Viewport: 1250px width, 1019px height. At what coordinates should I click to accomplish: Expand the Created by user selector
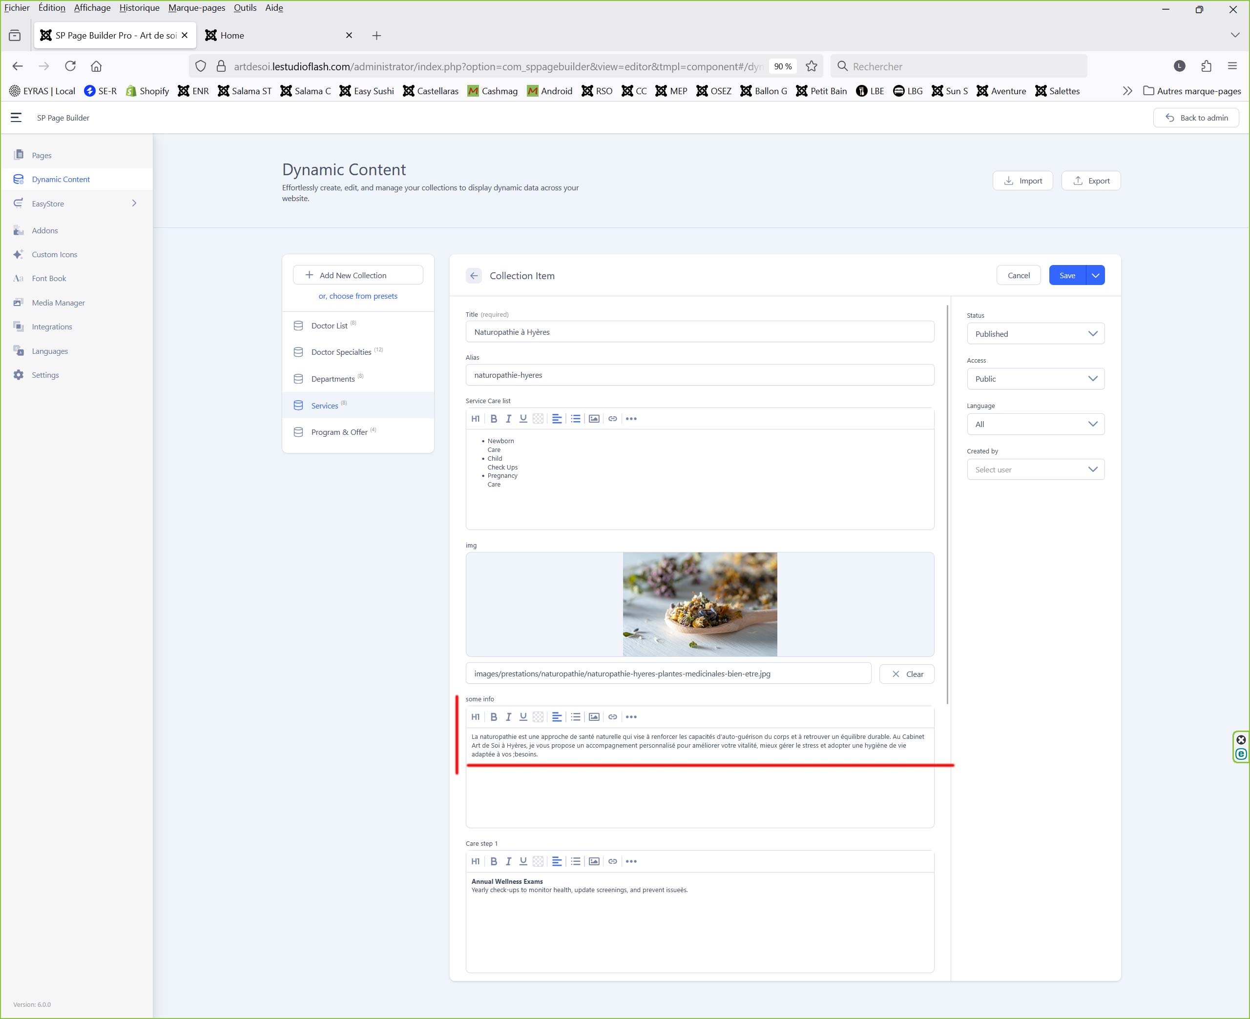click(x=1035, y=469)
